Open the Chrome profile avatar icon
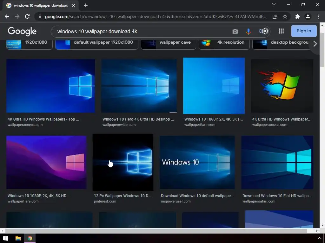This screenshot has width=325, height=243. 308,16
